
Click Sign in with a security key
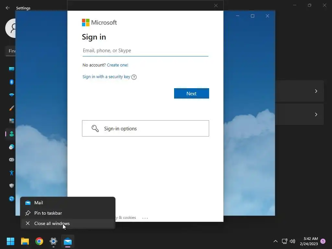(106, 77)
